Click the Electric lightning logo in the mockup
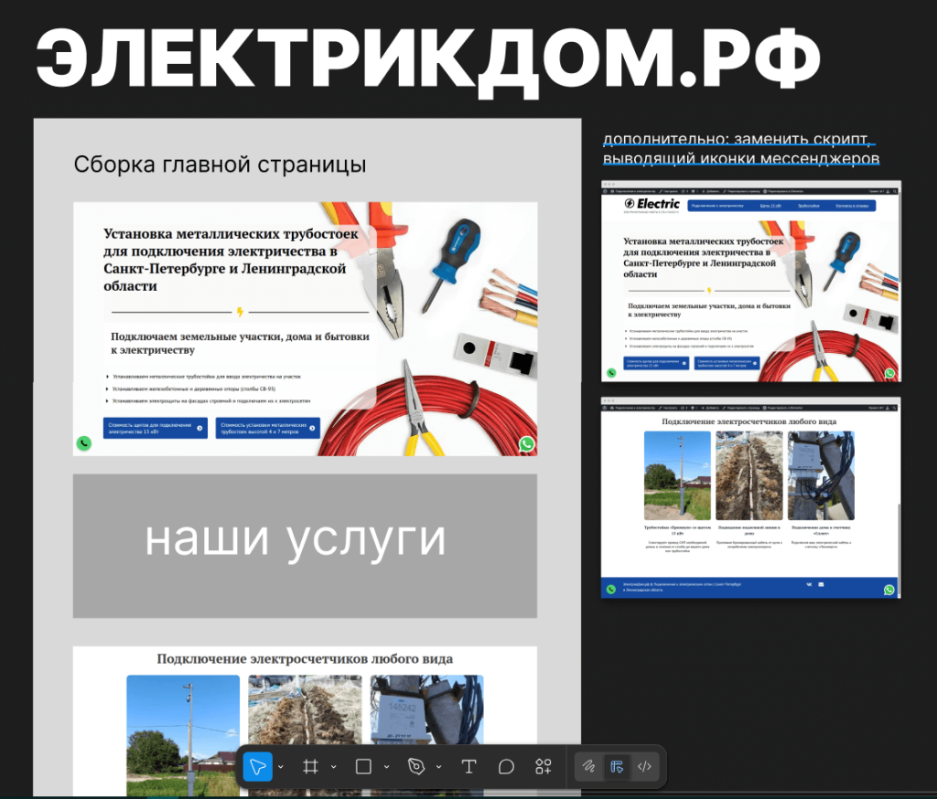Screen dimensions: 937x799 tap(630, 204)
